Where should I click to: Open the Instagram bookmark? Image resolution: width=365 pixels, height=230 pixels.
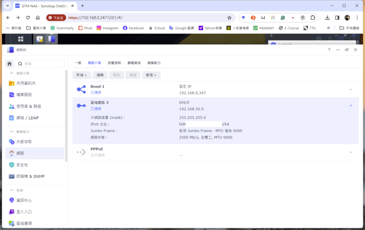[108, 28]
